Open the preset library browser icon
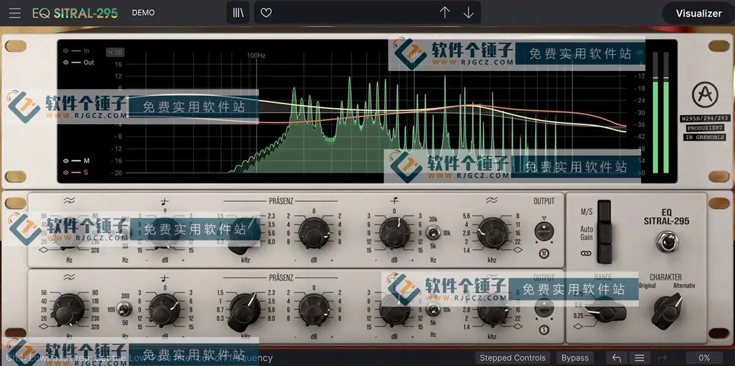 click(238, 12)
